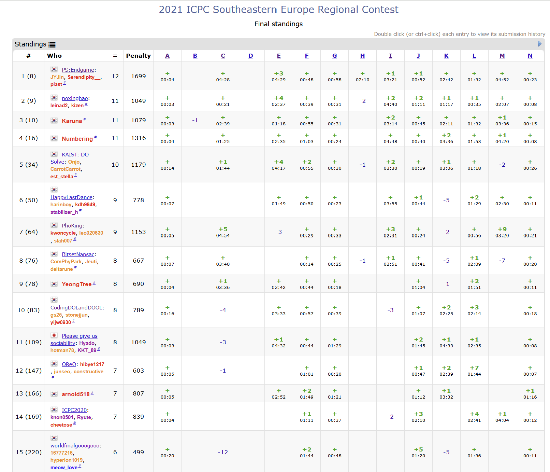Click the flag icon next to YeongTree
The image size is (550, 472).
coord(54,284)
